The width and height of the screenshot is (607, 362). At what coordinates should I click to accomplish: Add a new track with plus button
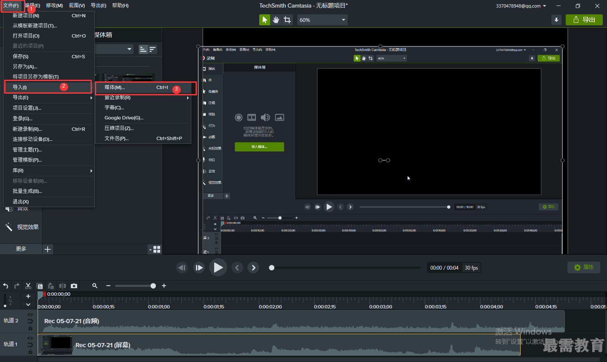click(x=28, y=296)
